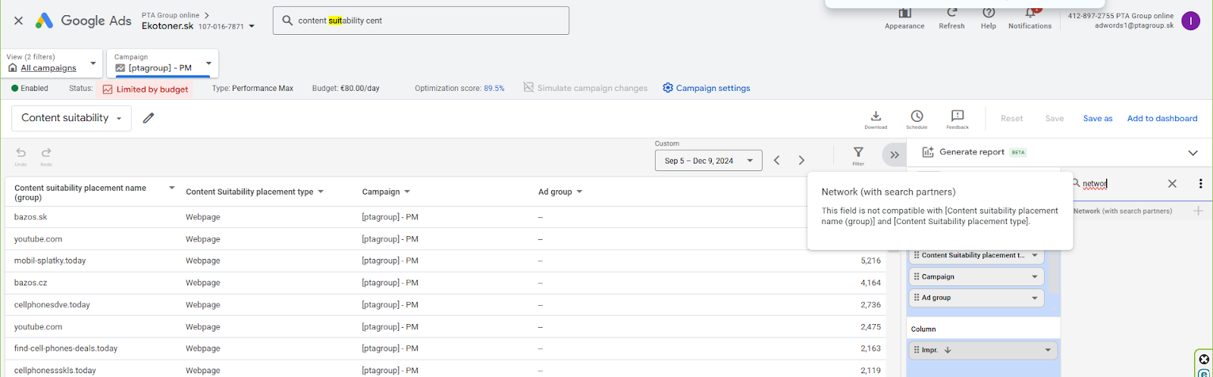Click the Google Ads logo
The image size is (1213, 377).
coord(83,20)
